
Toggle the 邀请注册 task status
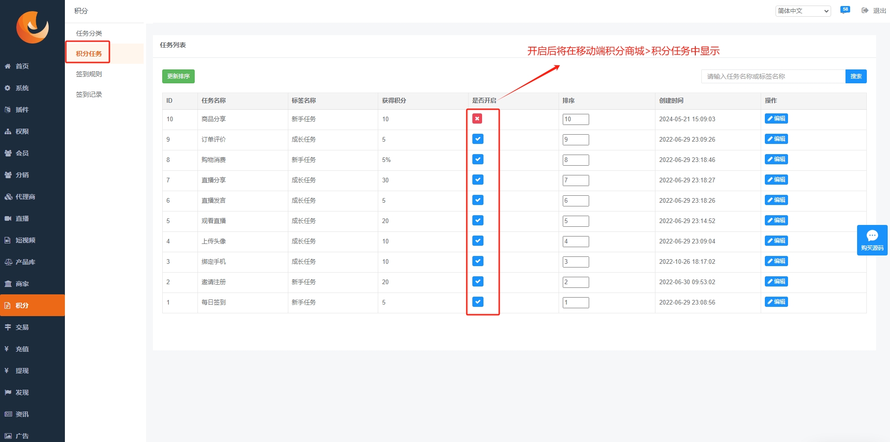pos(478,281)
